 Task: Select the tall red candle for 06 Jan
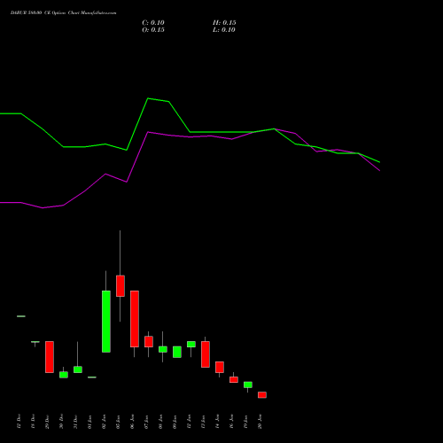tap(135, 319)
